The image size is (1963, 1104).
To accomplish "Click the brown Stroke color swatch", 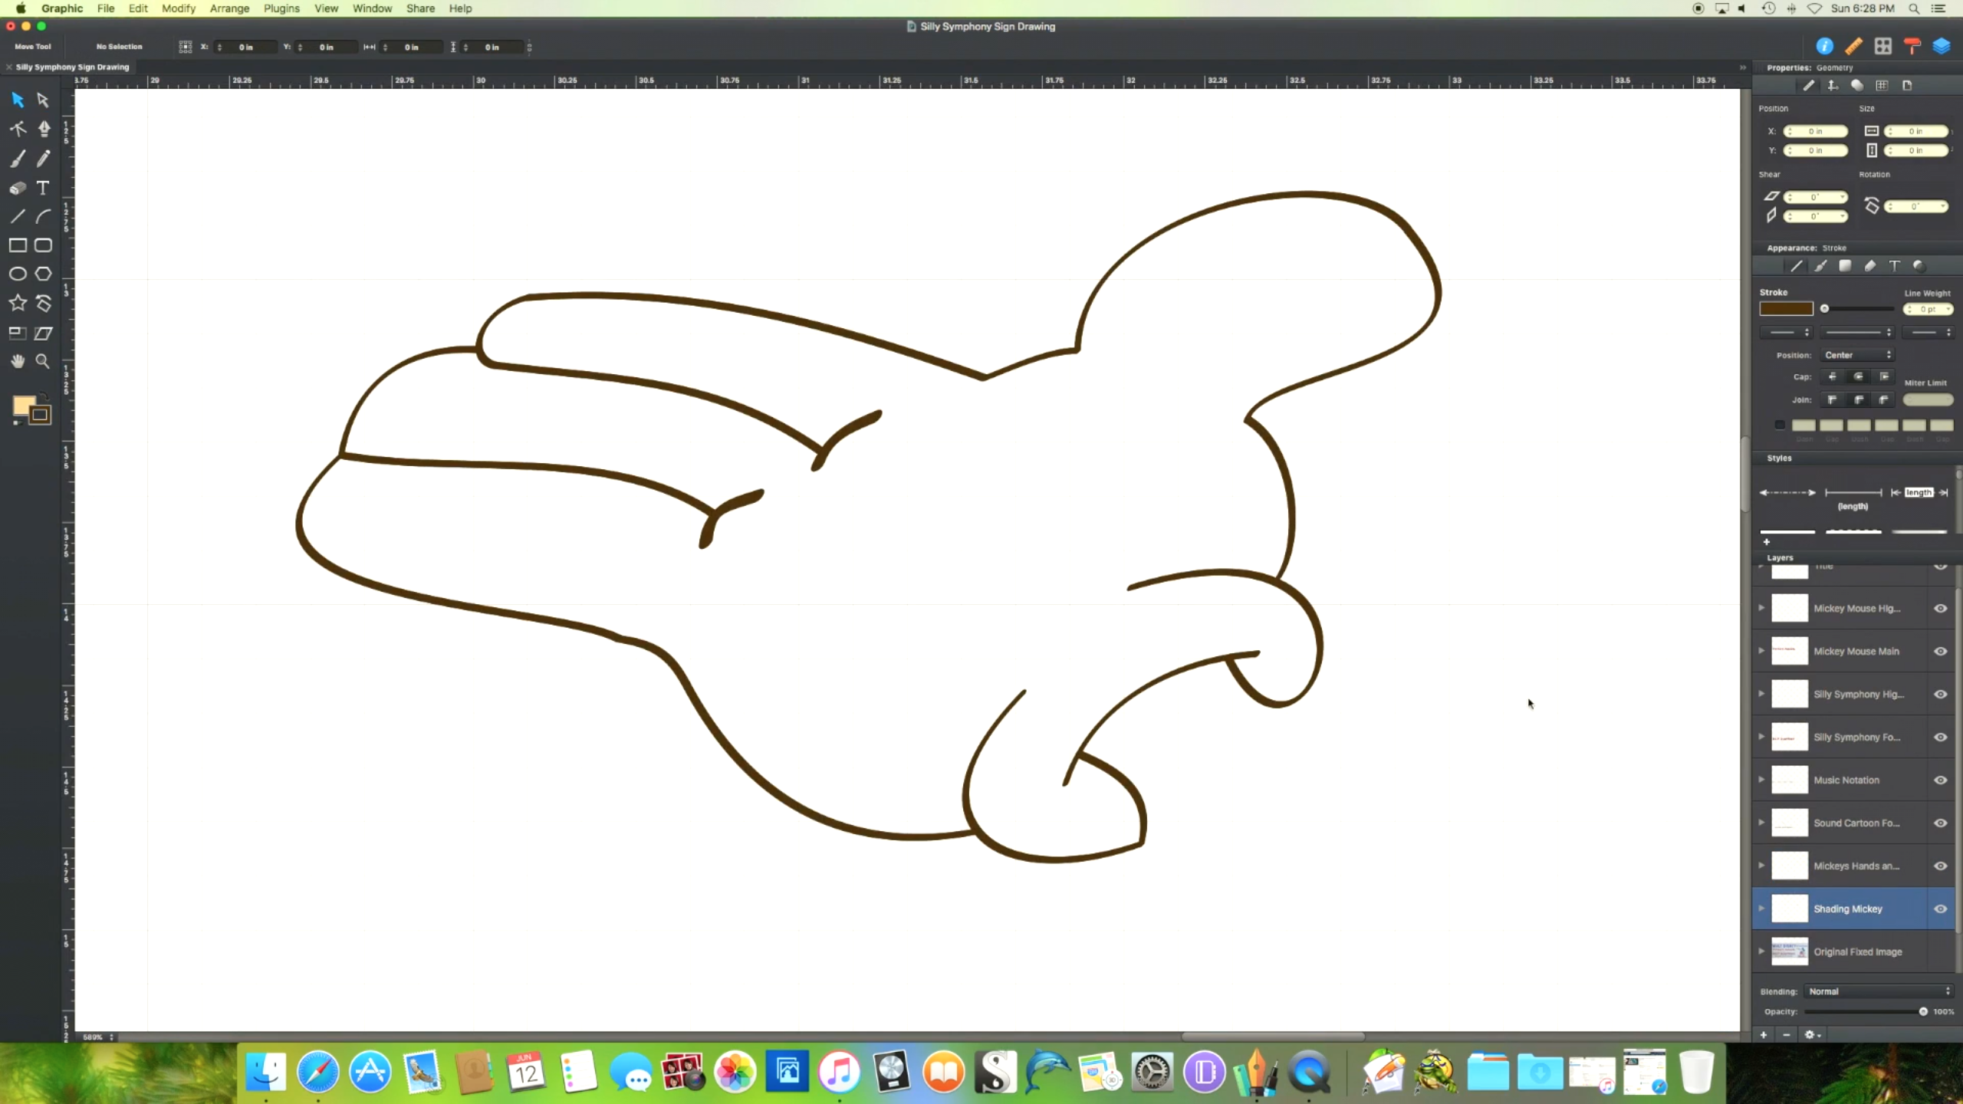I will [x=1786, y=309].
